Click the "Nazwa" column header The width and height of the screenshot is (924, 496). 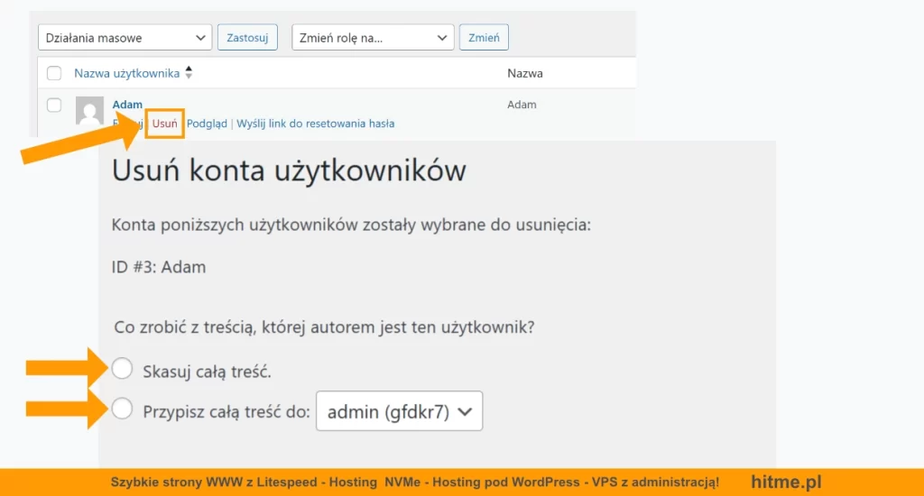(x=525, y=73)
